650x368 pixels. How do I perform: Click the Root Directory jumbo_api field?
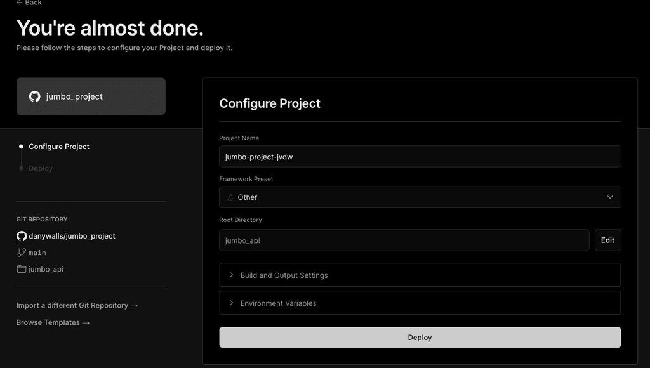[404, 240]
